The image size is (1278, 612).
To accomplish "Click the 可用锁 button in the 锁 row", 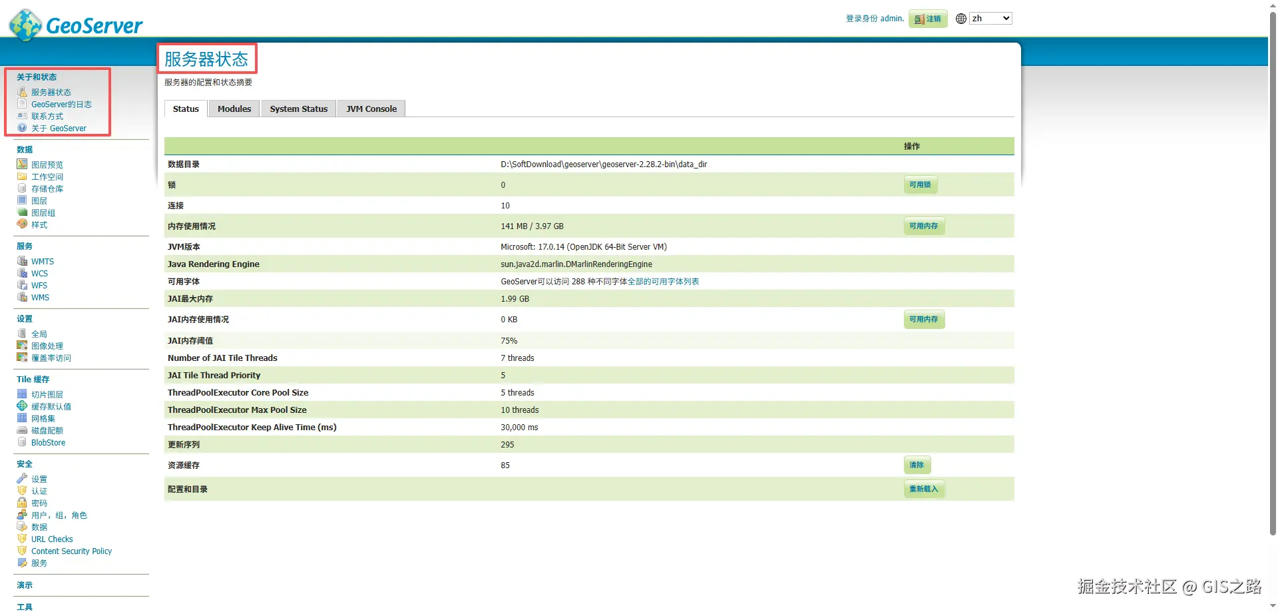I will point(921,184).
